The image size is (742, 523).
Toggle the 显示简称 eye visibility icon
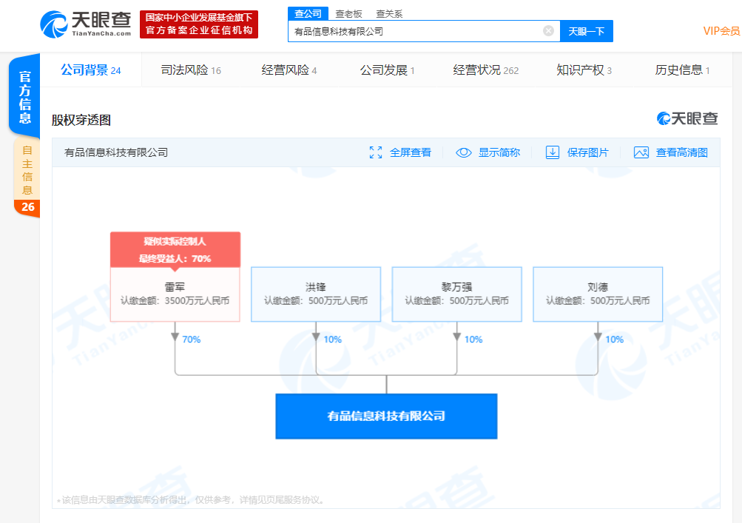pos(463,152)
